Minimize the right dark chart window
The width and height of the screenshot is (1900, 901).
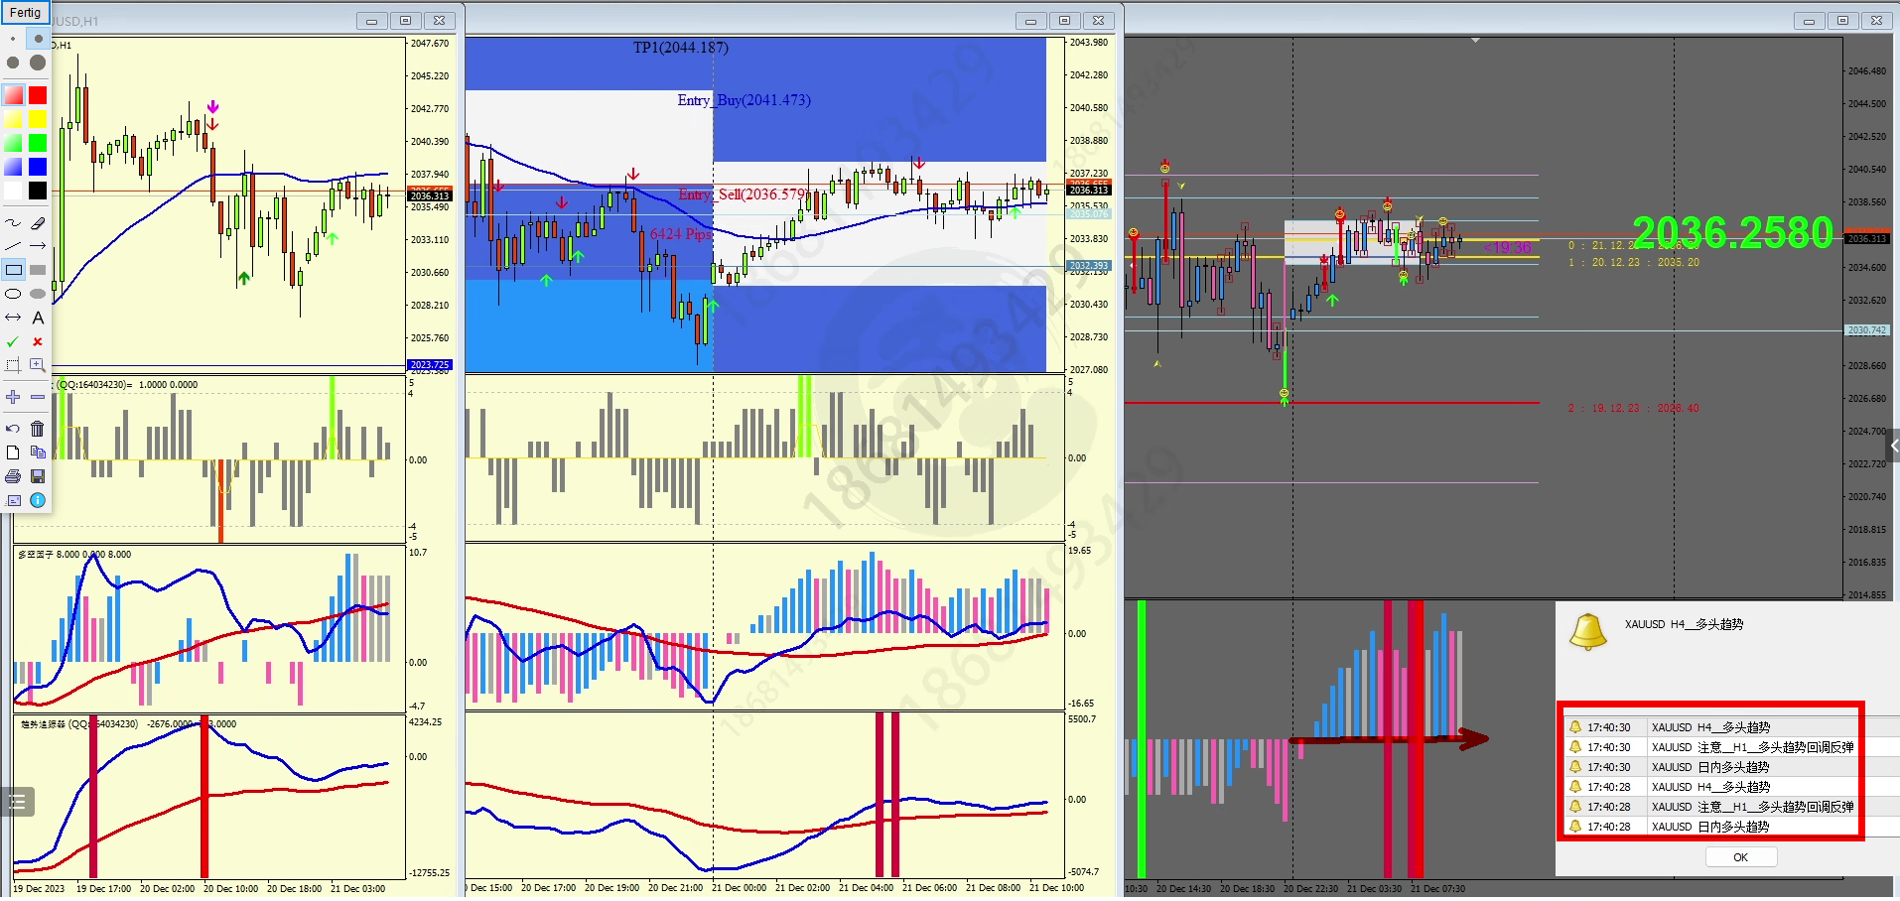pyautogui.click(x=1809, y=21)
